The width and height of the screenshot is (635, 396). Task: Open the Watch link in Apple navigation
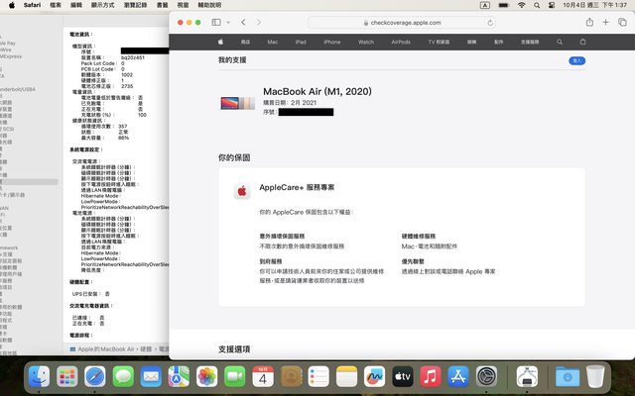tap(366, 42)
